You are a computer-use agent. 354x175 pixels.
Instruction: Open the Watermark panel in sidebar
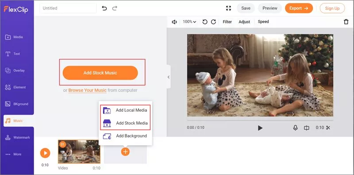tap(17, 137)
